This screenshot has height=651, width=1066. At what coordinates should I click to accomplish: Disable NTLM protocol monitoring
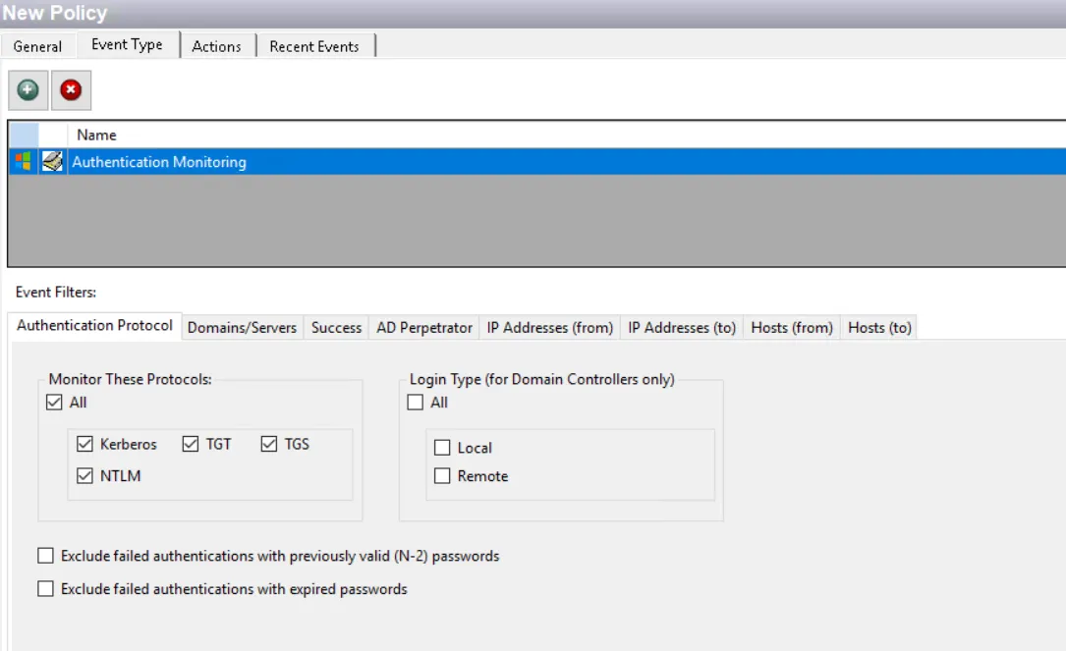(x=85, y=475)
